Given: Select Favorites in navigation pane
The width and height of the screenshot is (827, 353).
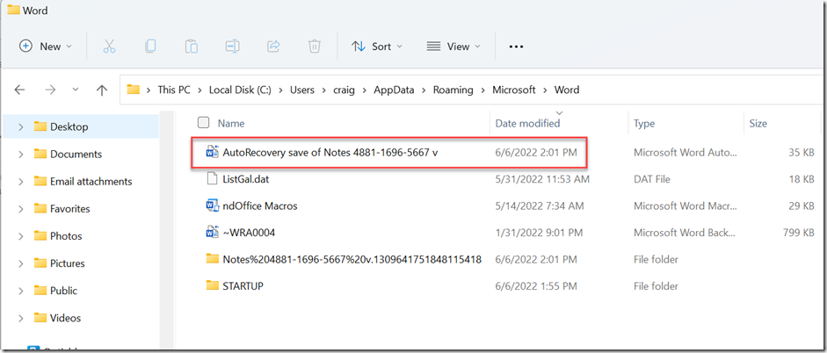Looking at the screenshot, I should (x=70, y=209).
